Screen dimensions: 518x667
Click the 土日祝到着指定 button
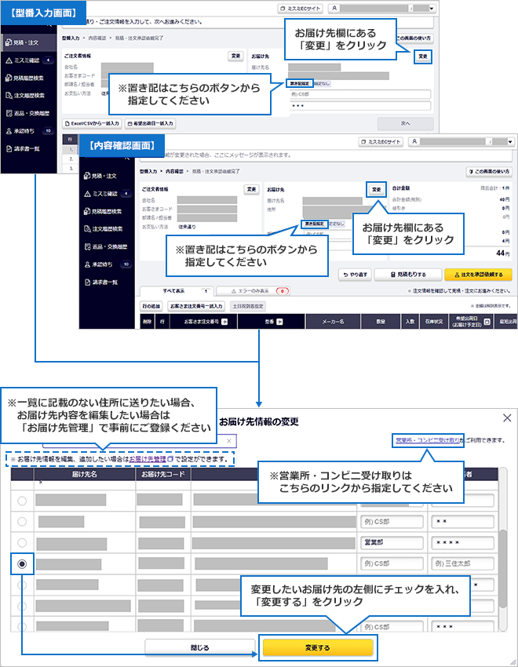[247, 306]
